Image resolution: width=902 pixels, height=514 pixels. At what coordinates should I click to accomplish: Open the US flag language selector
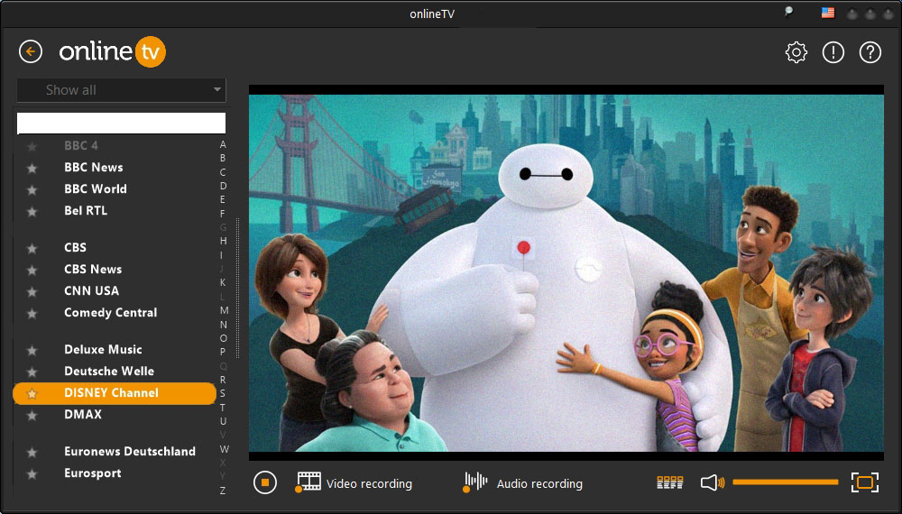(827, 13)
